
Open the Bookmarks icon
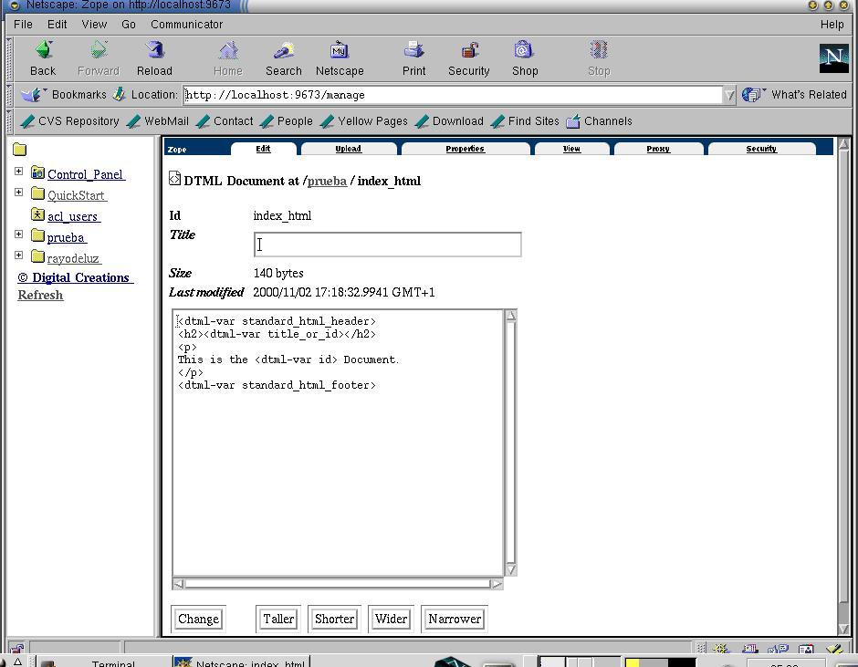[33, 95]
